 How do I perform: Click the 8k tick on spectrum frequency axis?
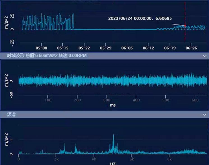point(169,159)
